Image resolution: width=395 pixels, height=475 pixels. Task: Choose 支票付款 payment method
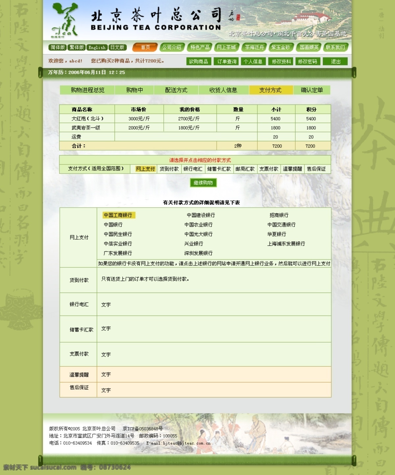coord(269,169)
